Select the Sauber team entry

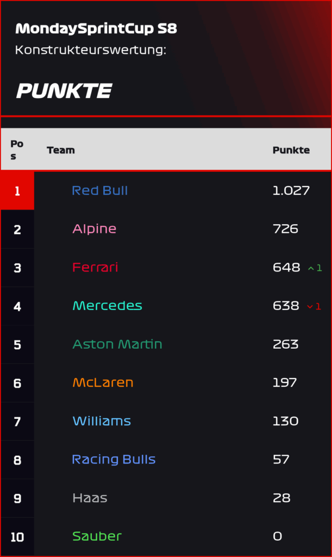97,536
